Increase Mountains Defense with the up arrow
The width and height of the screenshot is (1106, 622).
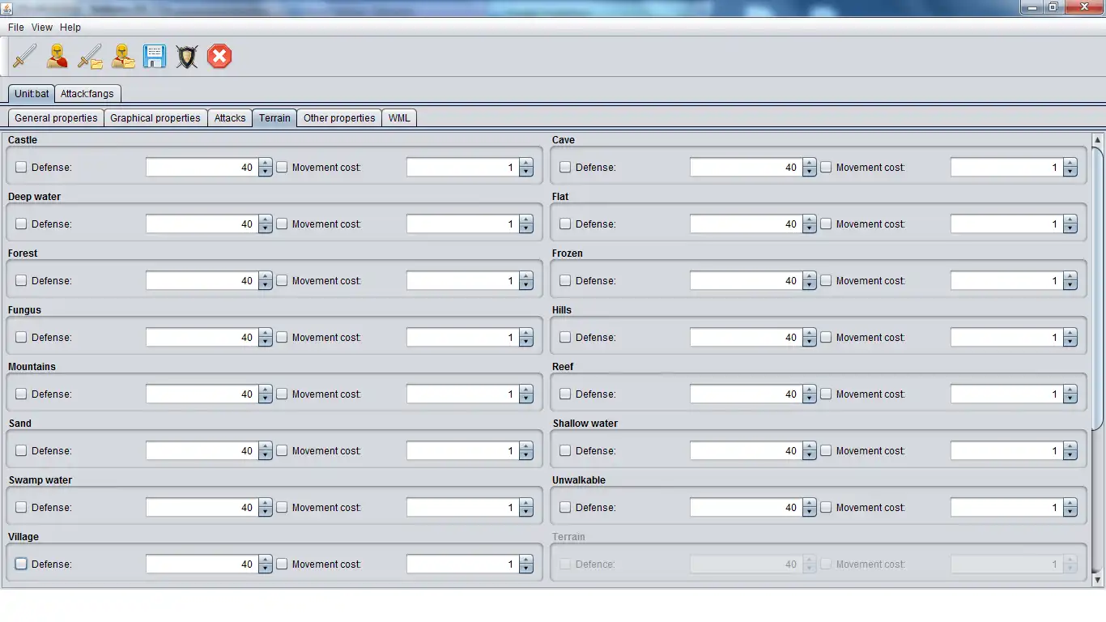tap(266, 390)
